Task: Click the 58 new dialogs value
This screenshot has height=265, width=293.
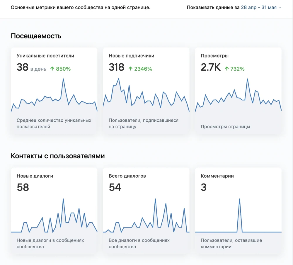Action: pyautogui.click(x=23, y=187)
